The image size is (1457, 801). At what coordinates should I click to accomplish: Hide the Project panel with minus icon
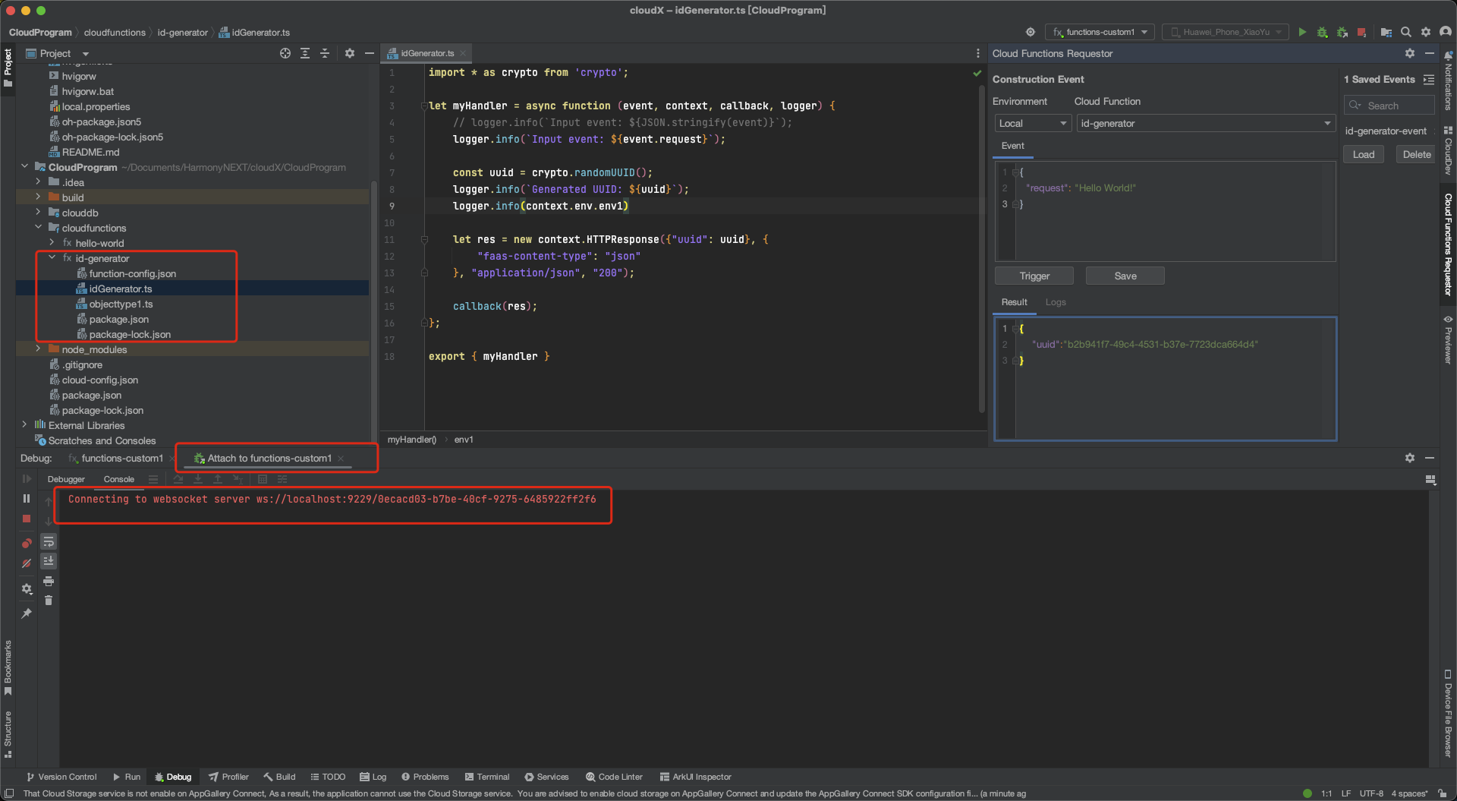pyautogui.click(x=369, y=53)
